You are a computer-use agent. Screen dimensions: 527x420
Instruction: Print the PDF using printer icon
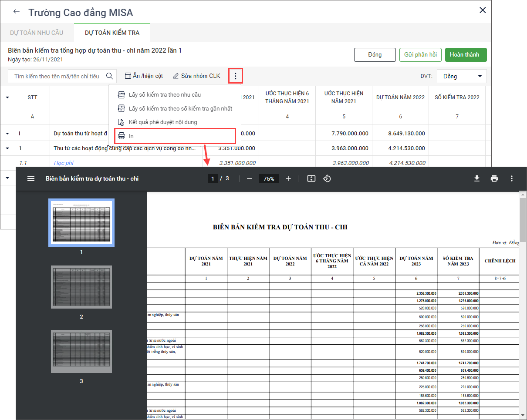494,178
